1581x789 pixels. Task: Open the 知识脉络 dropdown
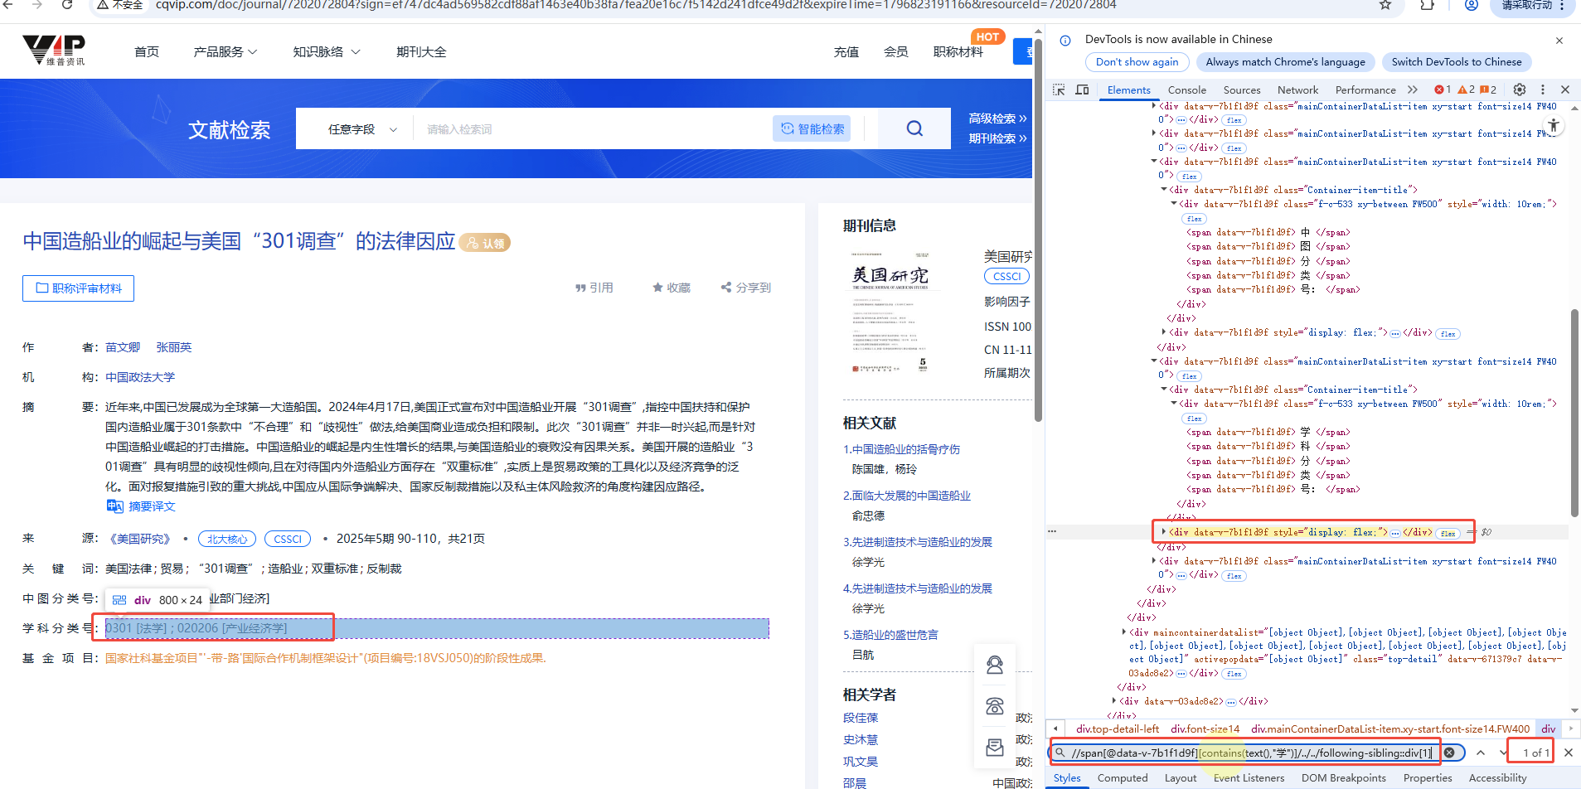tap(327, 51)
